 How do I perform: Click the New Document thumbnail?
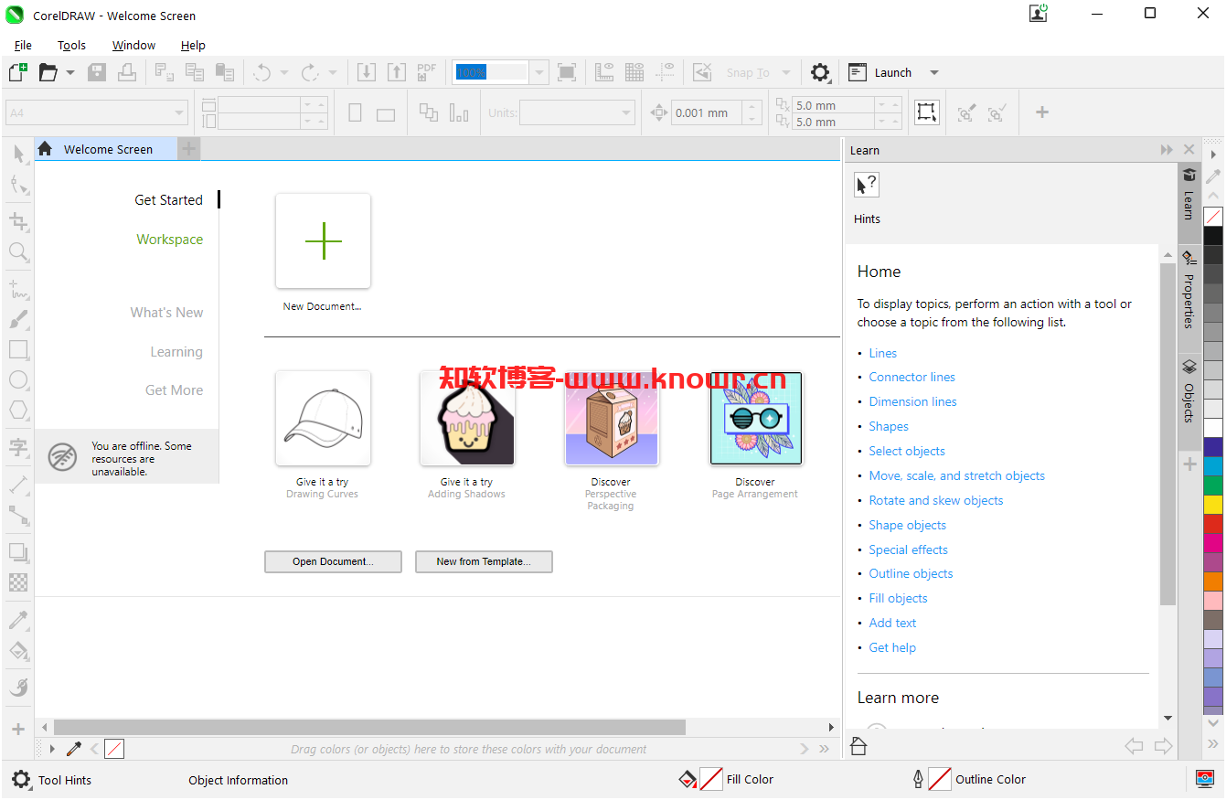point(323,241)
